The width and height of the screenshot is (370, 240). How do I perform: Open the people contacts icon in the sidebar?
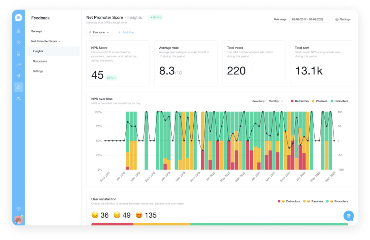pos(18,98)
